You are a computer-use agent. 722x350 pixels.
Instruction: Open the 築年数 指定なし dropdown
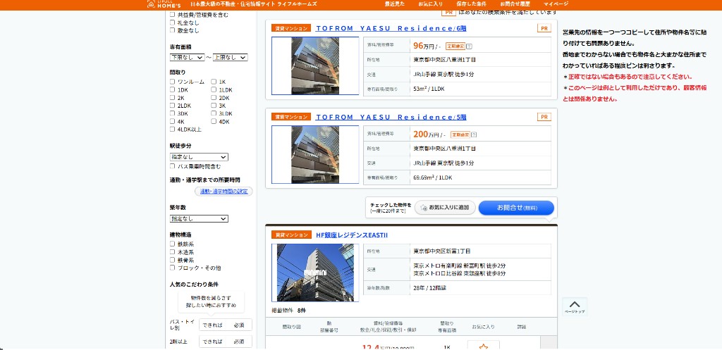point(199,219)
